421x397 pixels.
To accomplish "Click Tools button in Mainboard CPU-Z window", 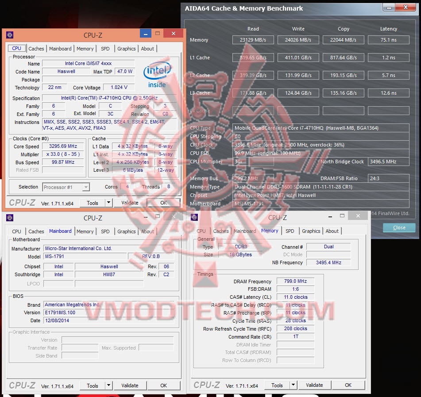I will click(93, 386).
